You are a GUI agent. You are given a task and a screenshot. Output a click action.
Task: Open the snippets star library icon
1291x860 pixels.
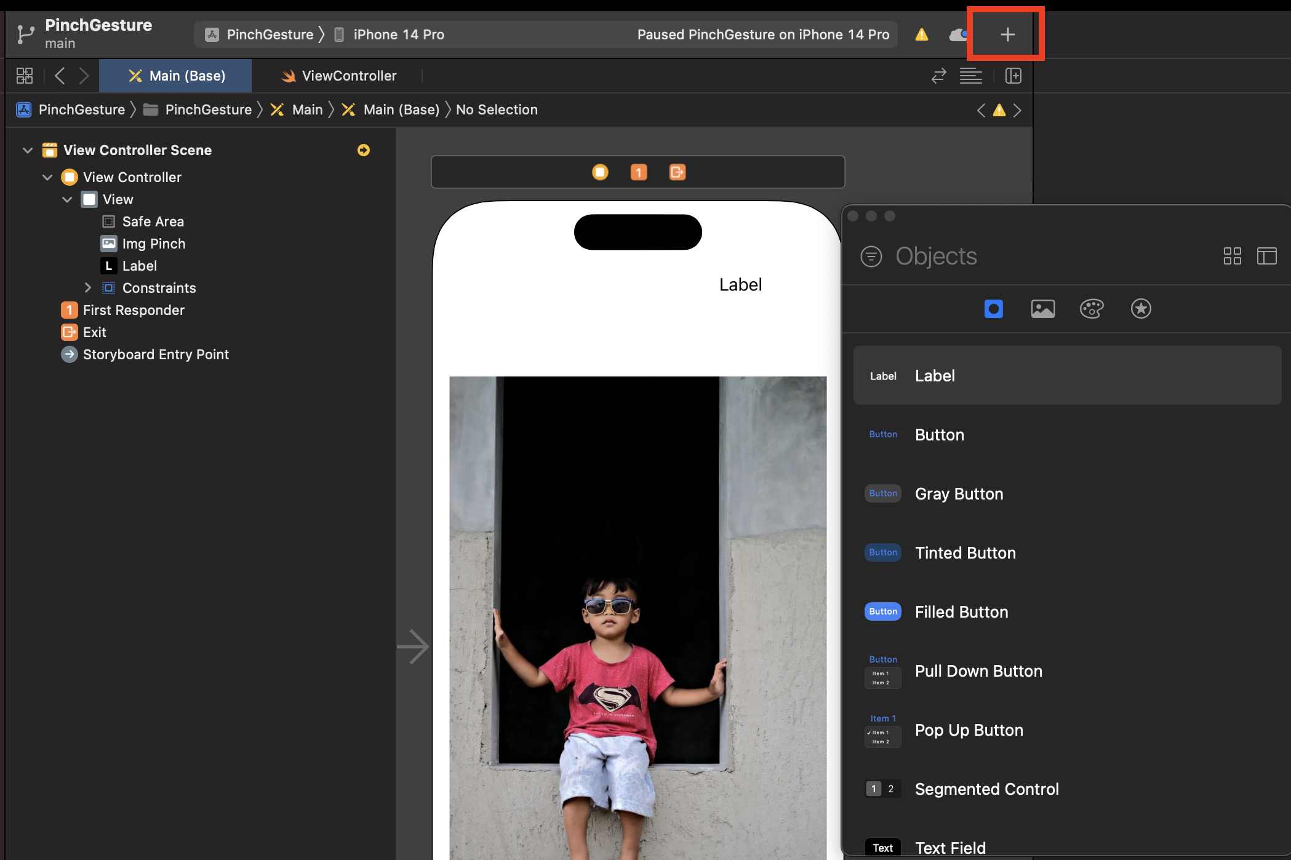point(1141,309)
